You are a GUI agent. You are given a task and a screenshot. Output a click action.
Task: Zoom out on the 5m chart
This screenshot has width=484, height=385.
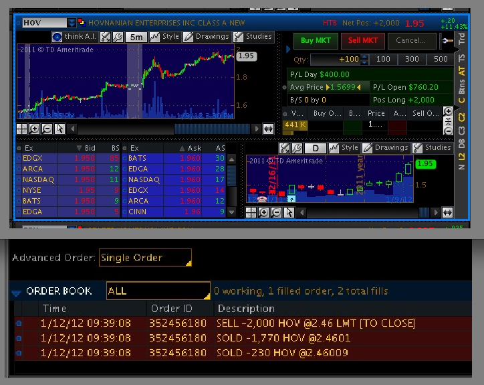[x=47, y=129]
